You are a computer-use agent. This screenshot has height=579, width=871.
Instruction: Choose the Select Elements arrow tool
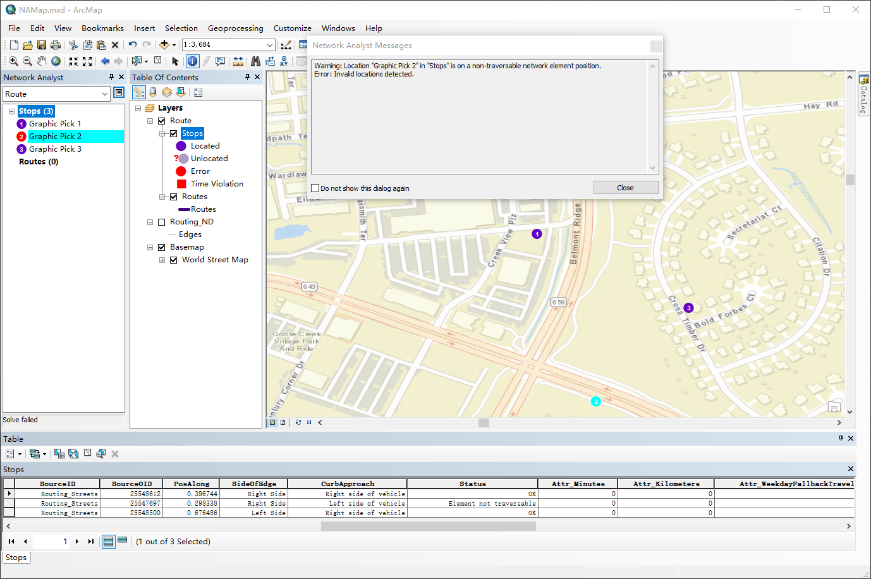click(x=175, y=61)
